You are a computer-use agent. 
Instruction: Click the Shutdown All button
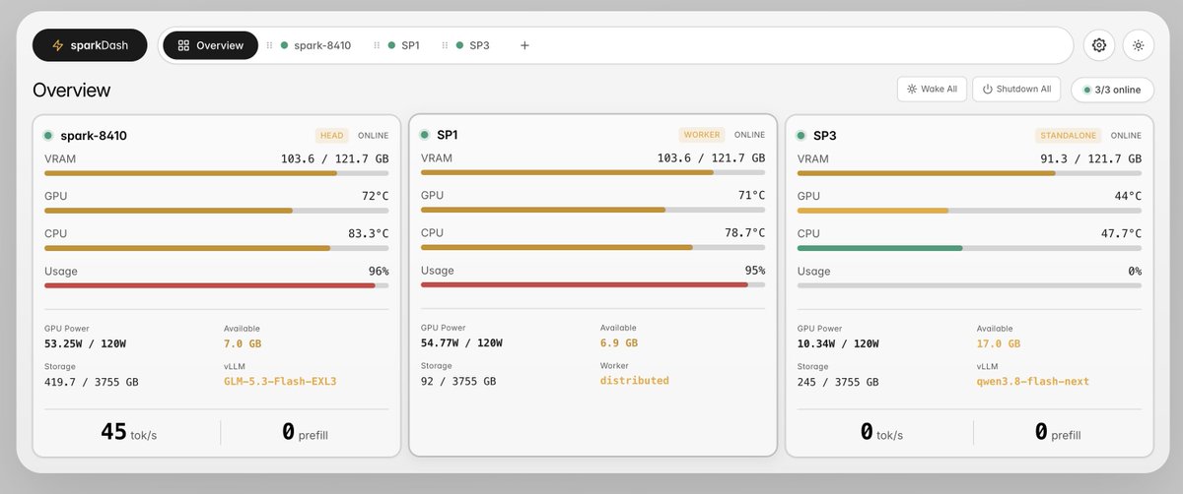(1016, 89)
